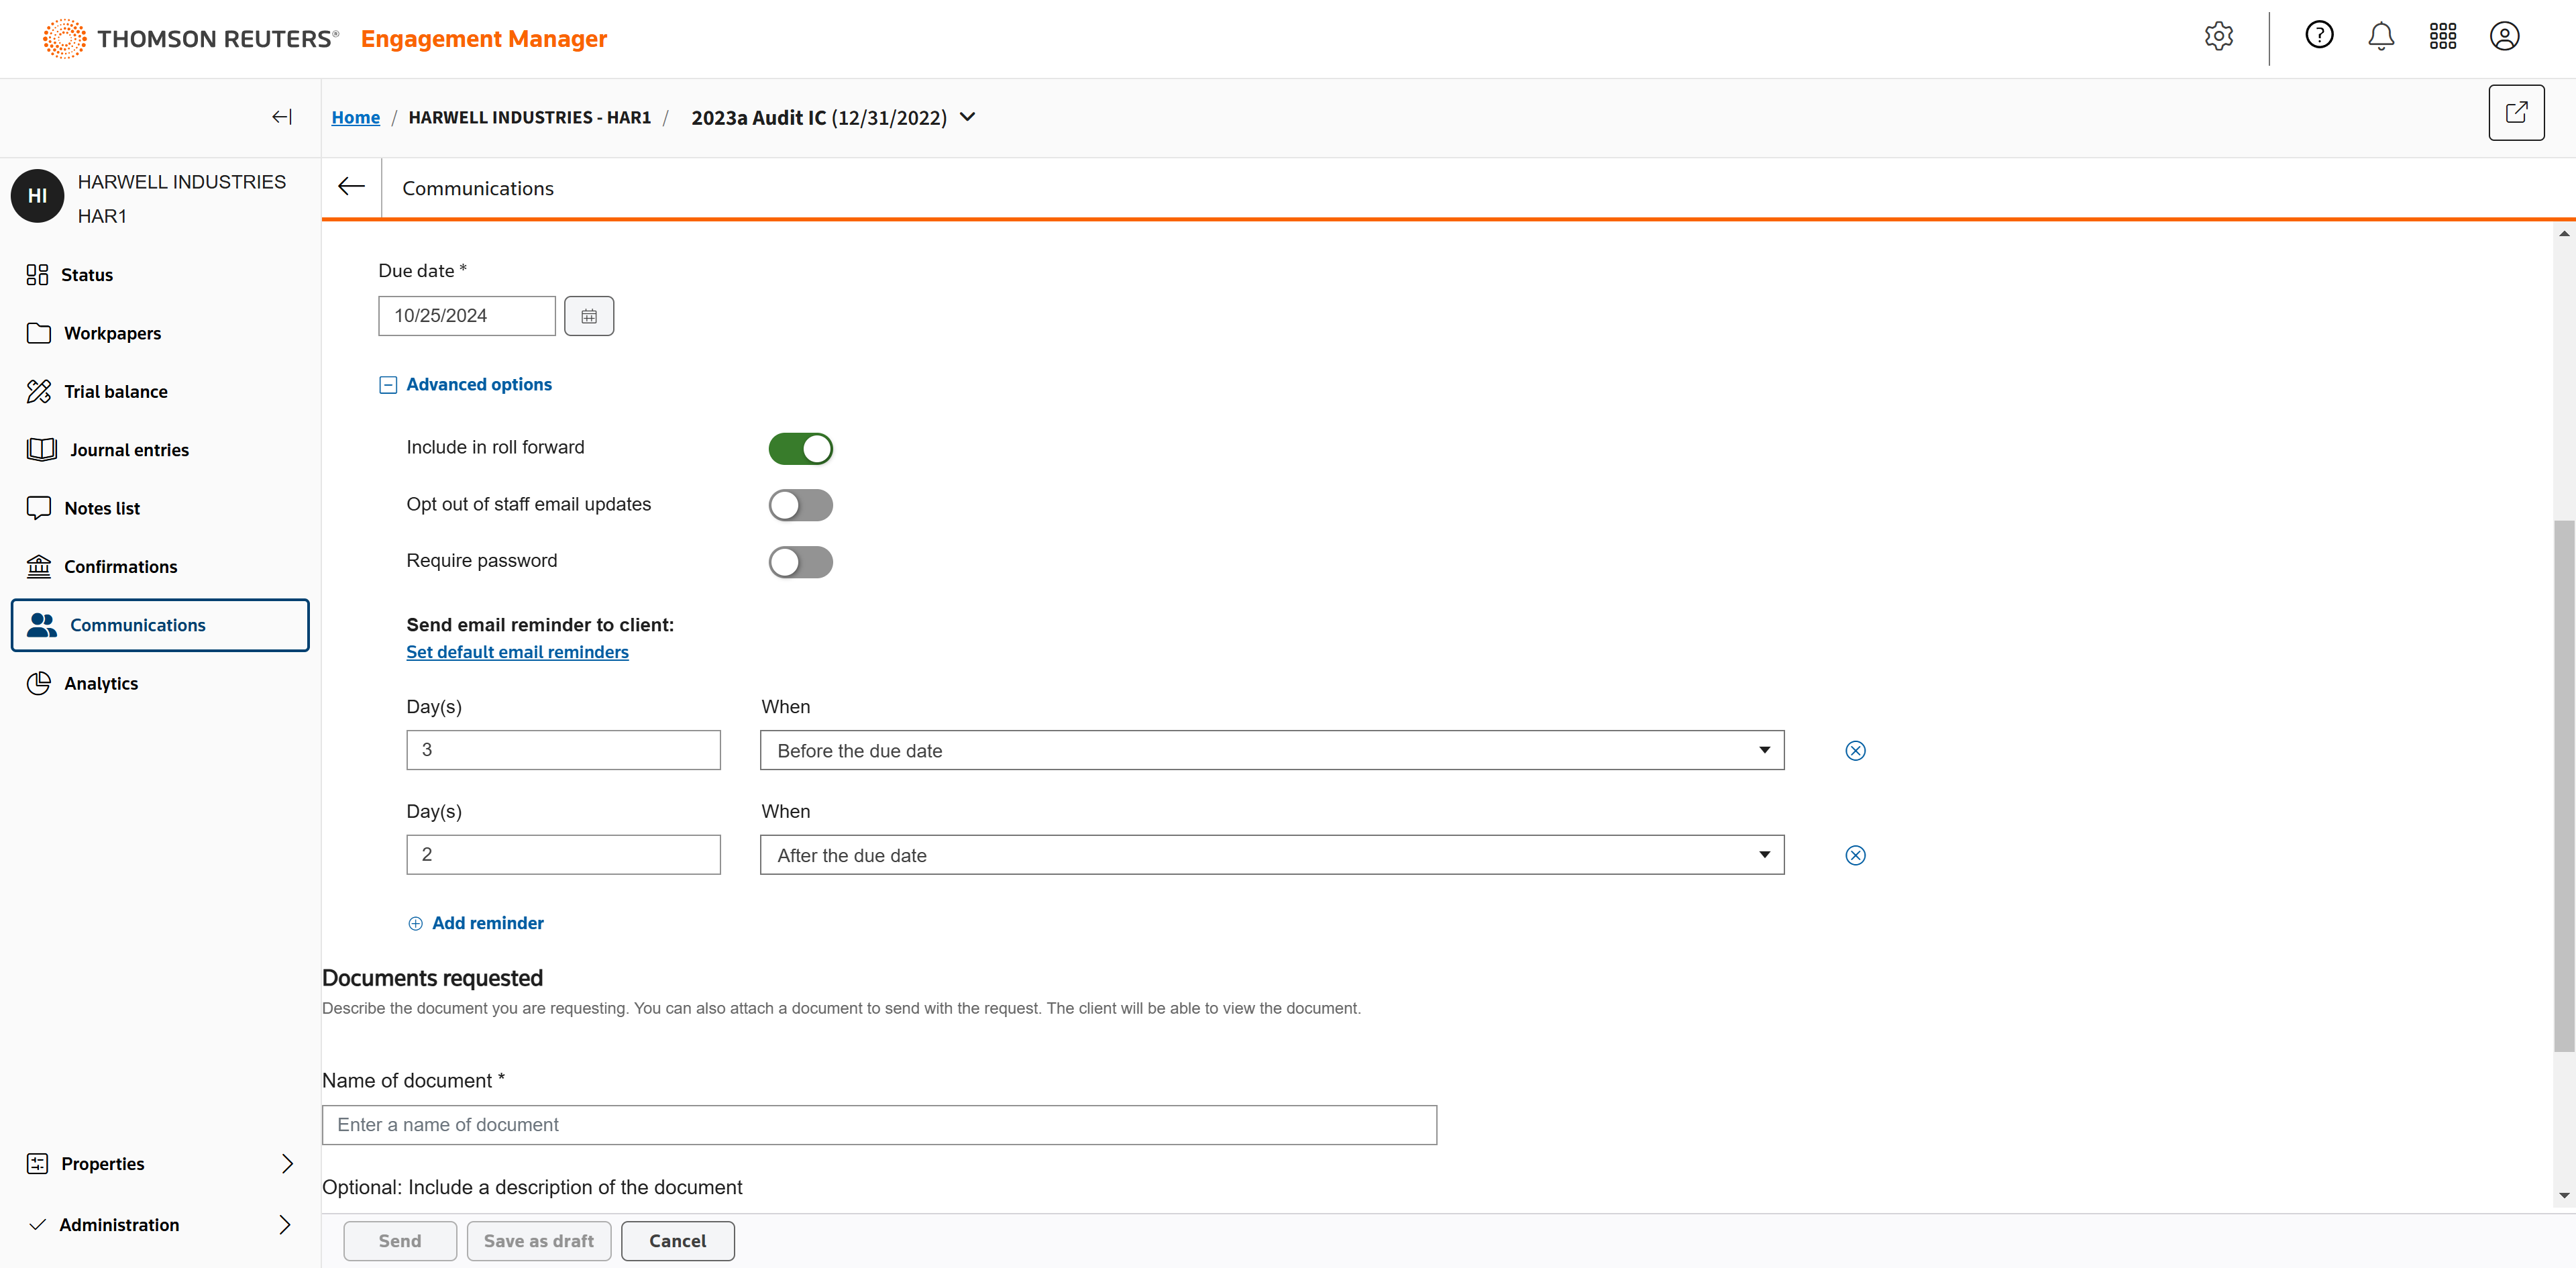This screenshot has width=2576, height=1268.
Task: Open Trial balance from sidebar
Action: [x=115, y=392]
